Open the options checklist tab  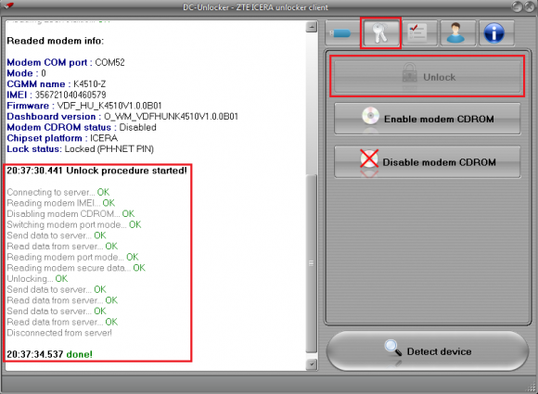pos(419,33)
